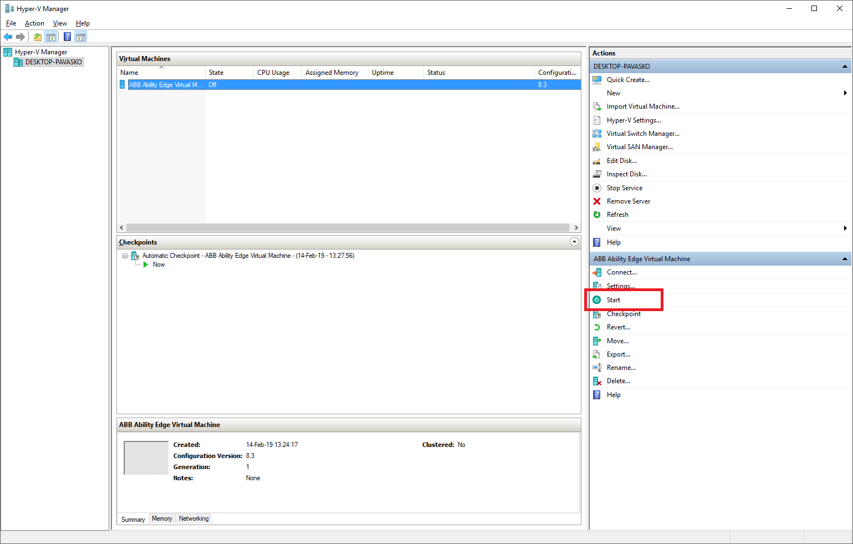Click the Virtual Switch Manager icon

[x=597, y=134]
